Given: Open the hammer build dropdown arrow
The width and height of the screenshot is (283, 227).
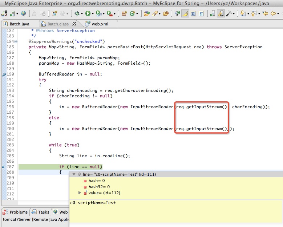Looking at the screenshot, I should (x=234, y=14).
